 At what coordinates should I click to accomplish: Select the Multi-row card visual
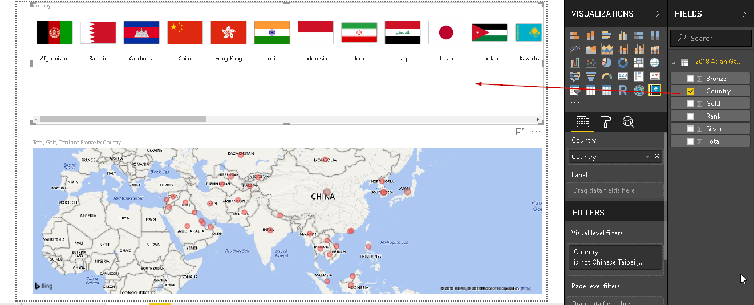[639, 76]
